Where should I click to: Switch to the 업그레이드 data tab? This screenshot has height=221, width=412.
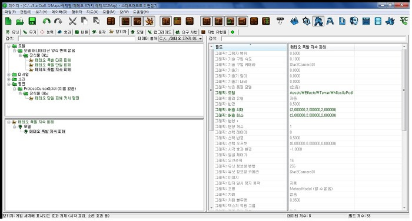click(160, 32)
